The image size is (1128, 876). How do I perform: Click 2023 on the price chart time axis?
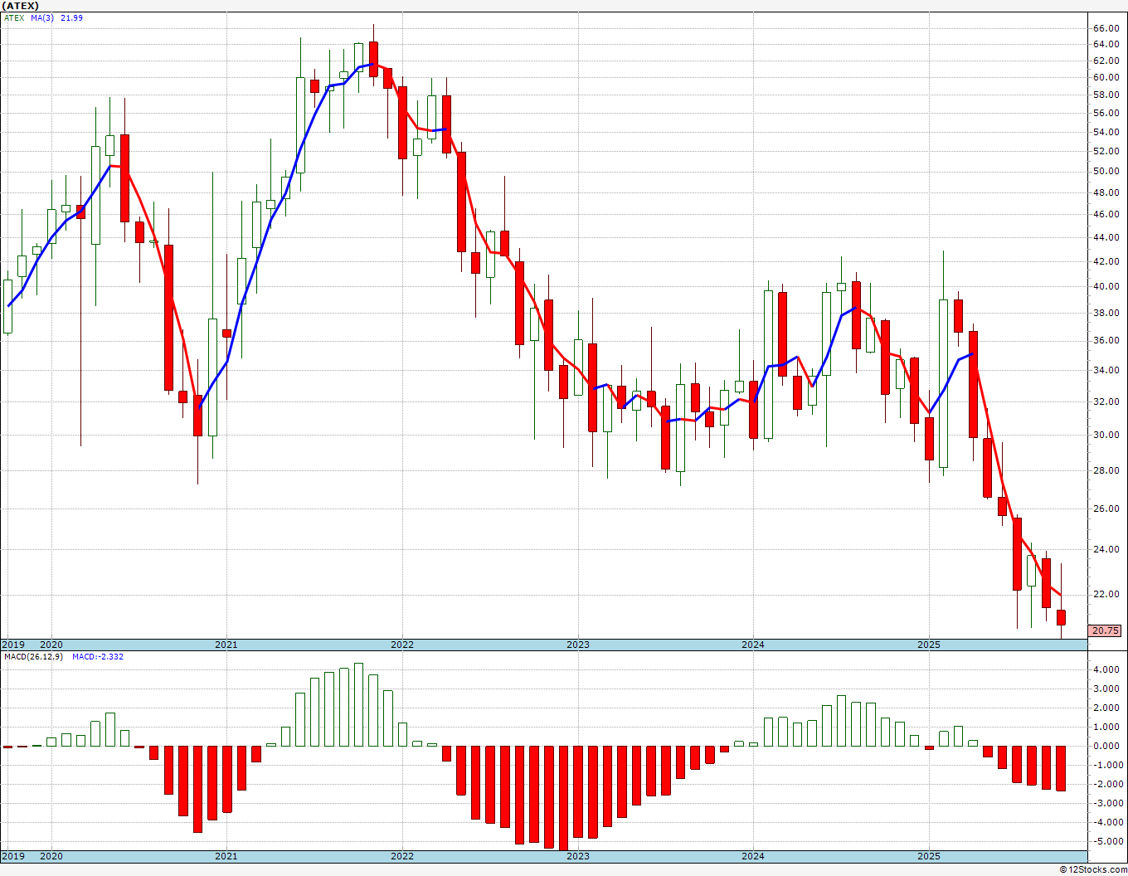click(x=578, y=645)
